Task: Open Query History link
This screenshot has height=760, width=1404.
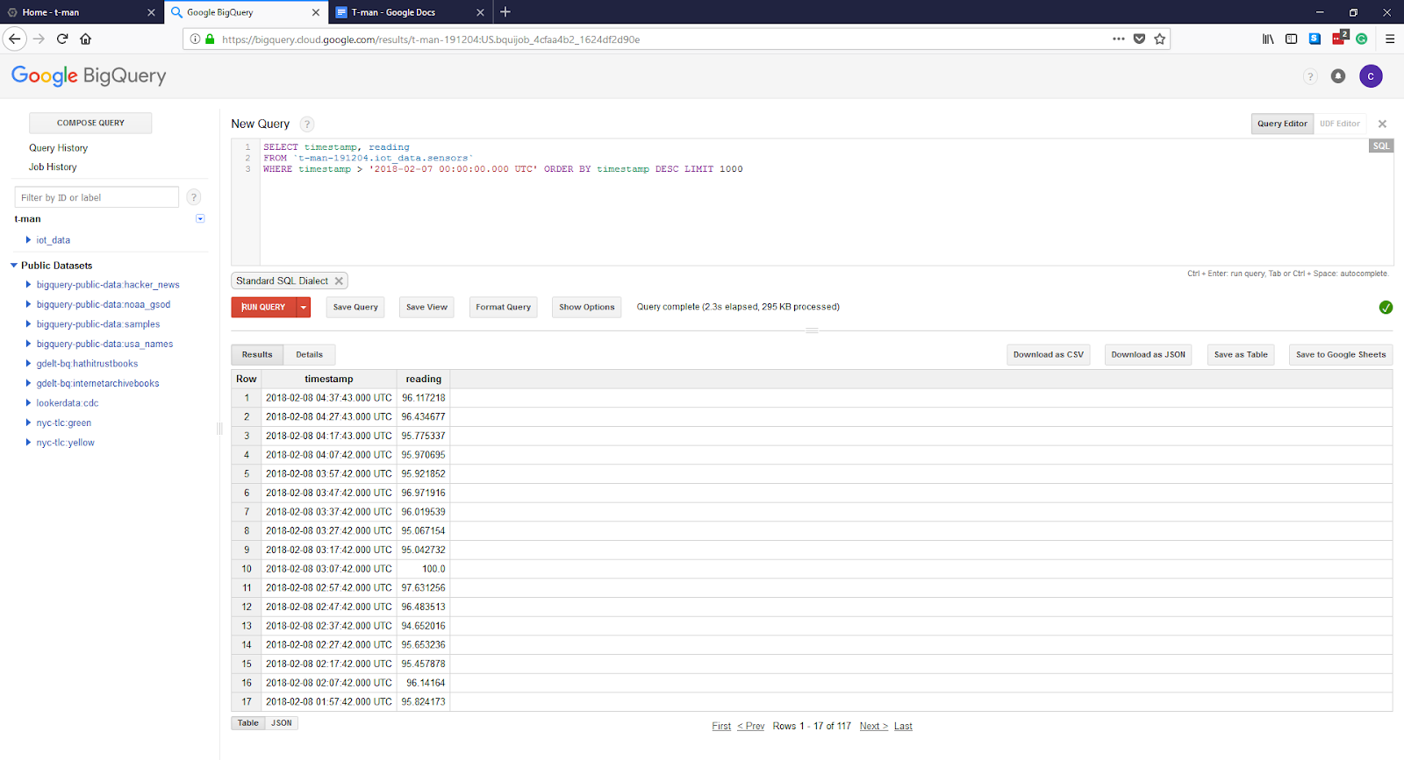Action: pos(58,148)
